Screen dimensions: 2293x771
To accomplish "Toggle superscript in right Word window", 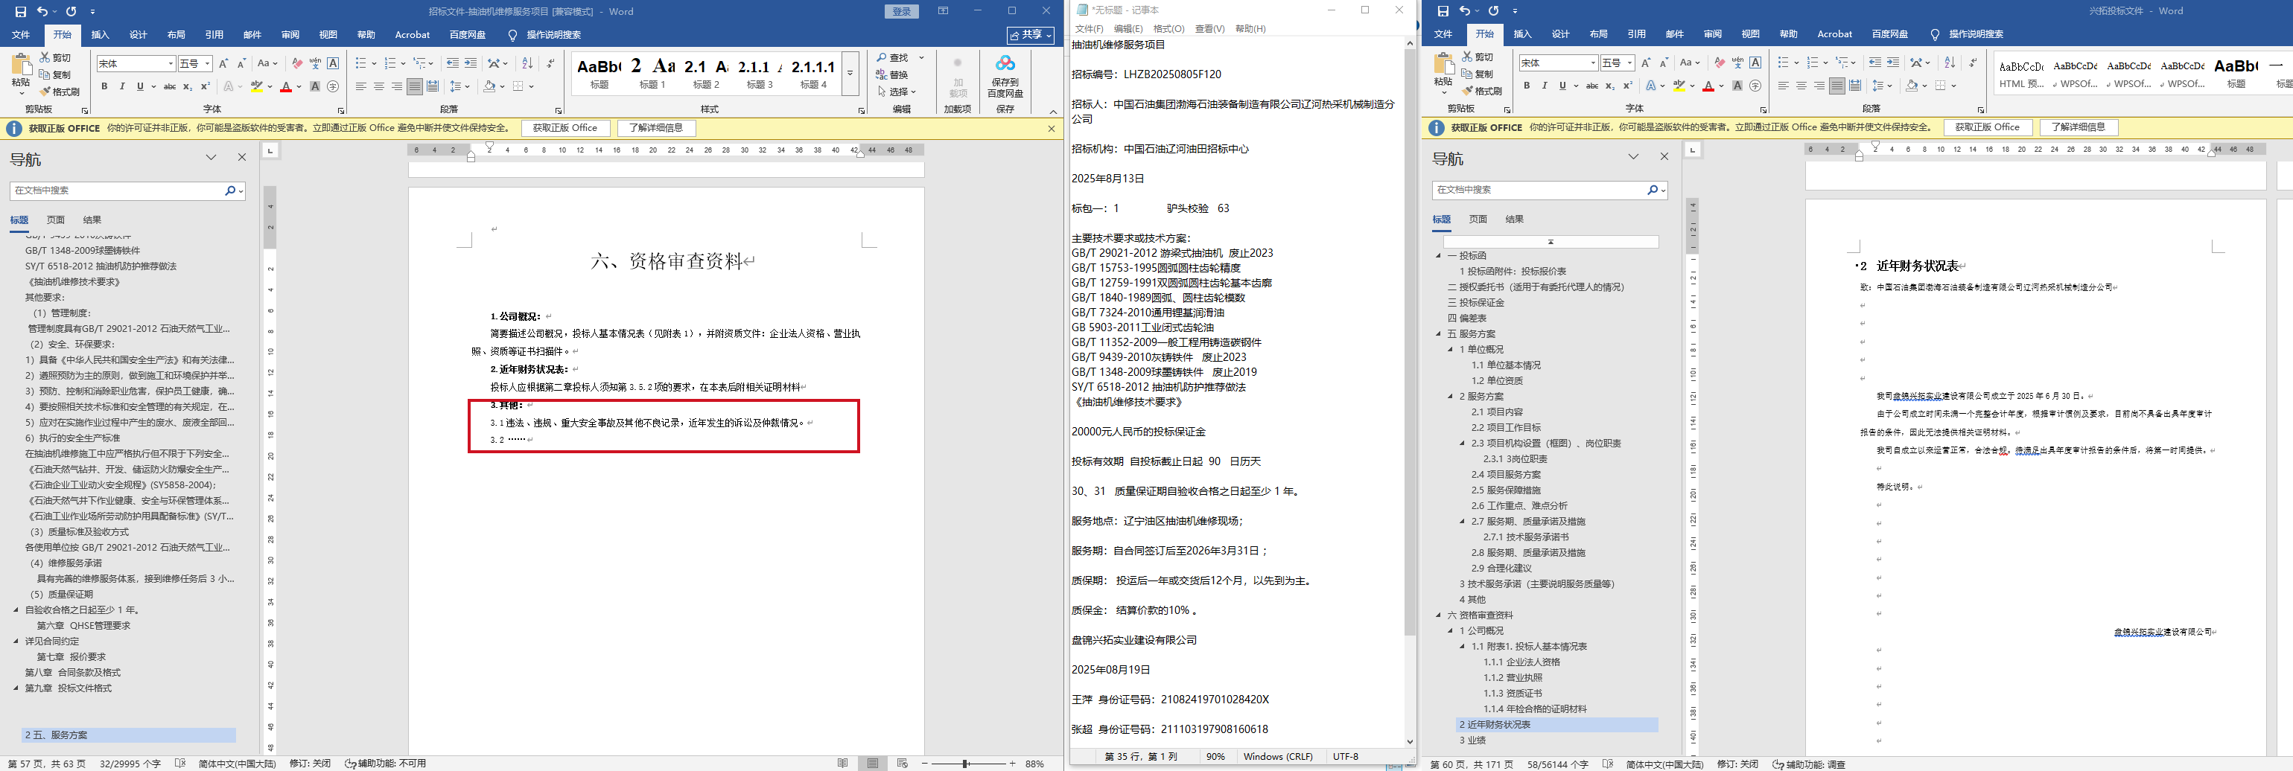I will coord(1628,86).
